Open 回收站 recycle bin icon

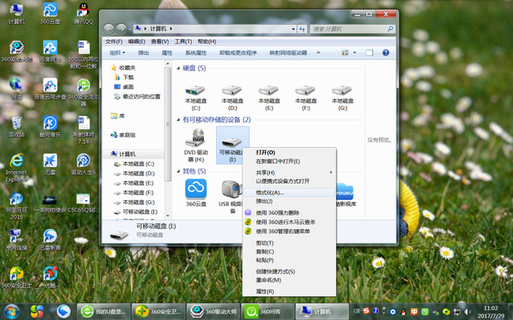click(17, 127)
